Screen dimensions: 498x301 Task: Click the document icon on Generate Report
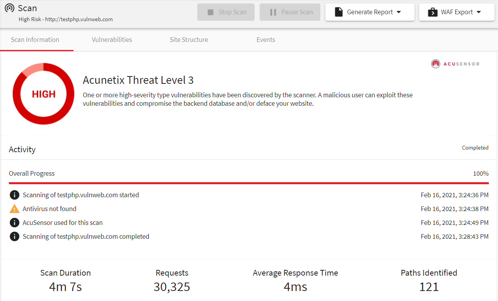click(x=338, y=12)
